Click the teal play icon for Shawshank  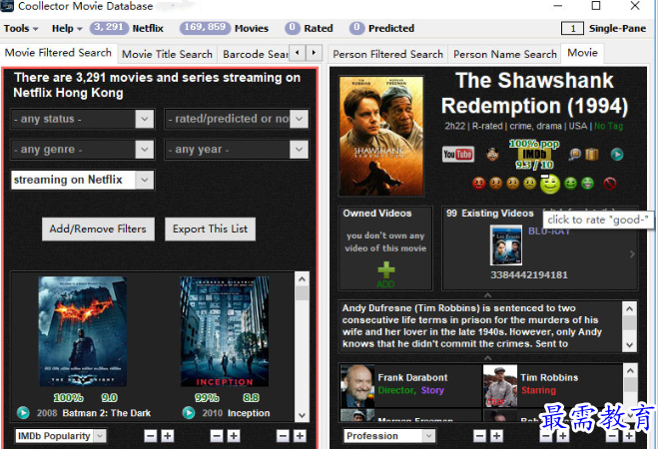pyautogui.click(x=617, y=155)
